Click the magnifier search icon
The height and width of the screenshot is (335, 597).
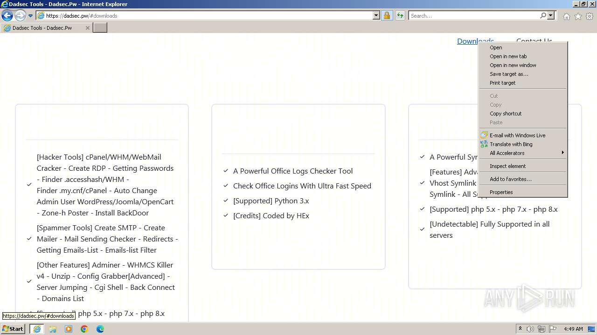[x=543, y=15]
